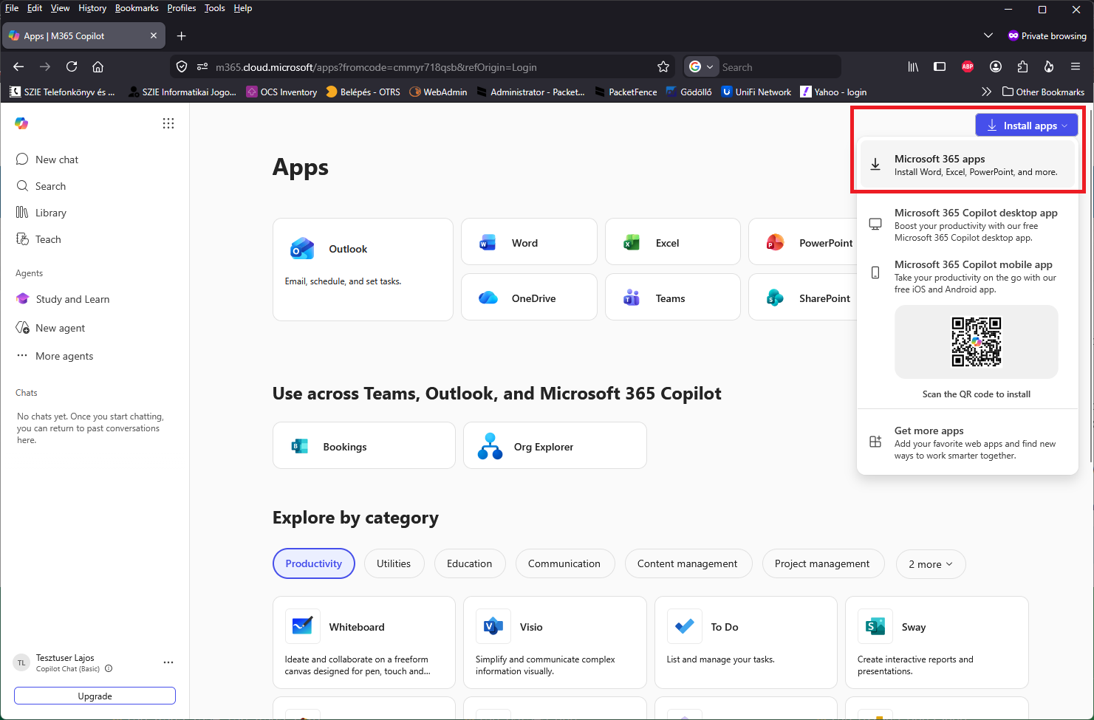Open the To Do app card

click(x=746, y=642)
